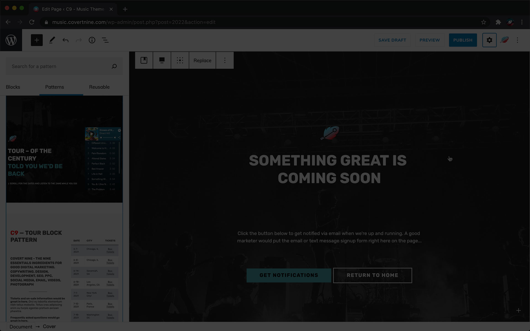Click the Jetpack rocket icon
530x331 pixels.
[x=505, y=40]
